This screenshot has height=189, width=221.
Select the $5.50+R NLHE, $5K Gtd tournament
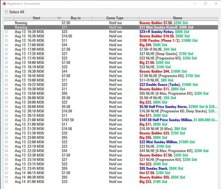(111, 98)
